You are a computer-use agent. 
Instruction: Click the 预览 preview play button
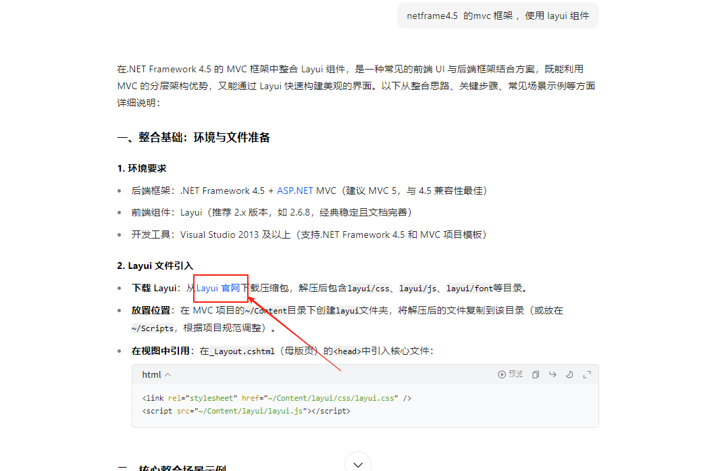pos(511,374)
